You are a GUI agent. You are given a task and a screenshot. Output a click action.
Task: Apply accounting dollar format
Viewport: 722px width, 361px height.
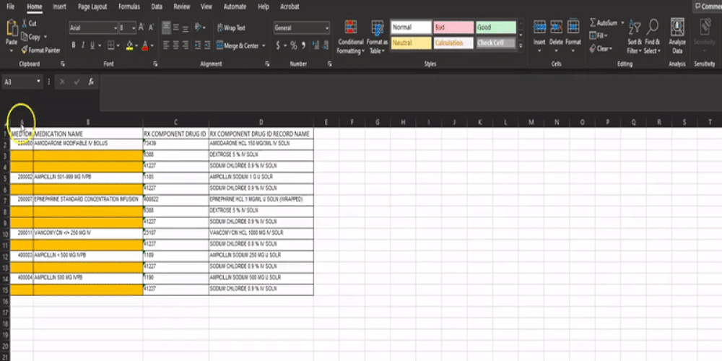point(278,45)
